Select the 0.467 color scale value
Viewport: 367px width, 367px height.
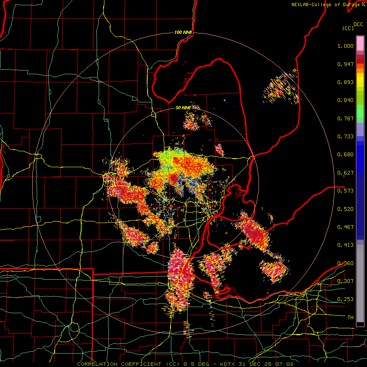pos(345,227)
